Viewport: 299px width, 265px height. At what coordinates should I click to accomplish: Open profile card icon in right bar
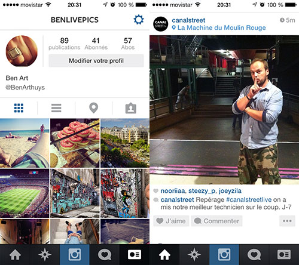point(284,254)
